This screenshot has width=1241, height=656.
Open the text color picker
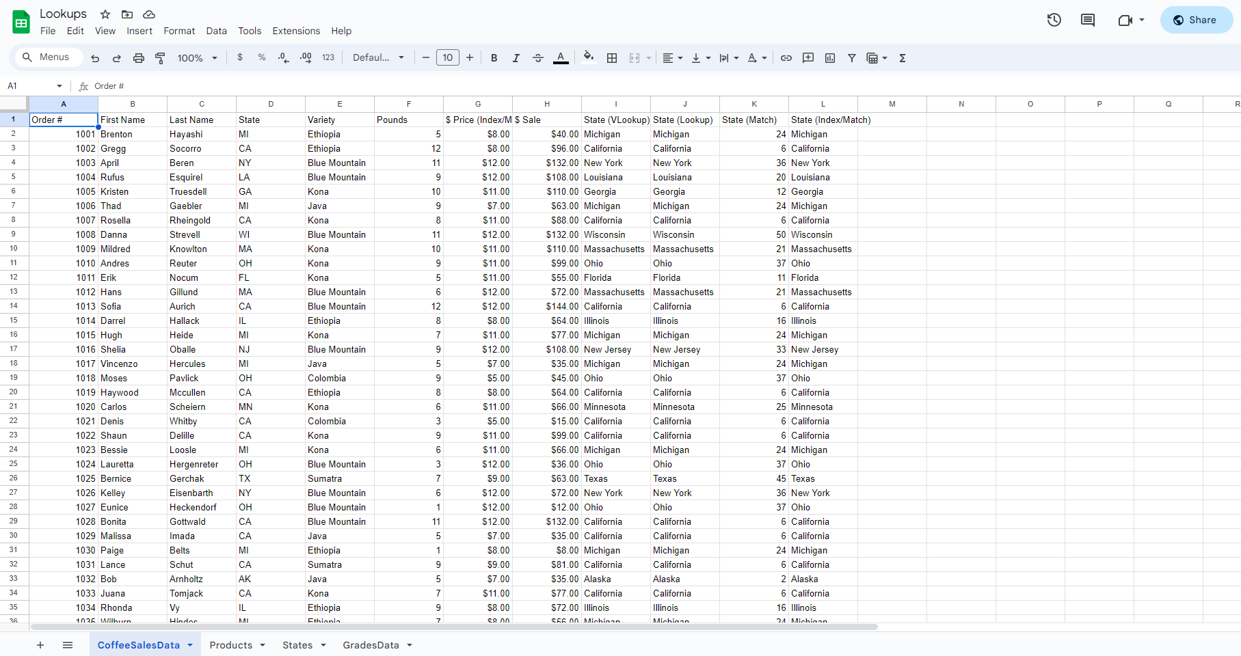point(561,58)
